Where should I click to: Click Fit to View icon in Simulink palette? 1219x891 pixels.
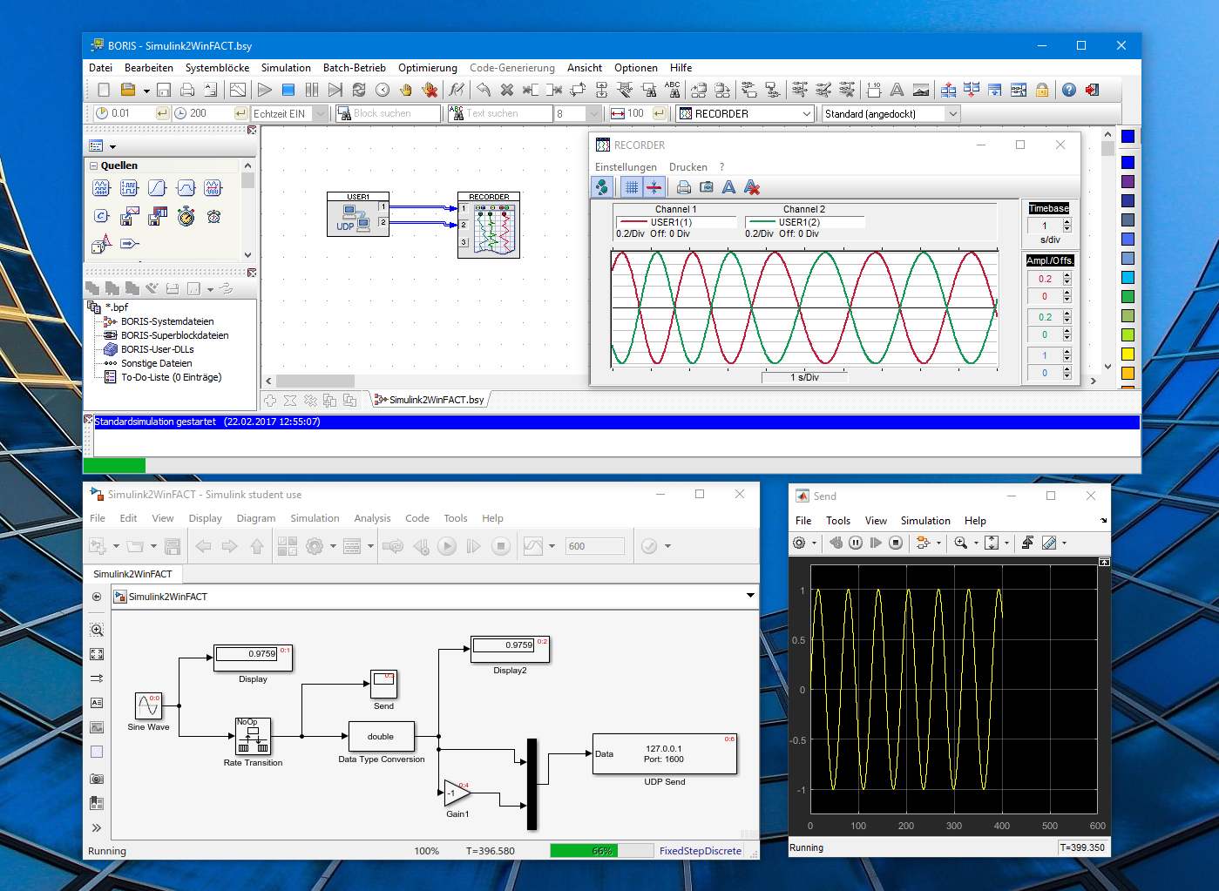coord(97,654)
